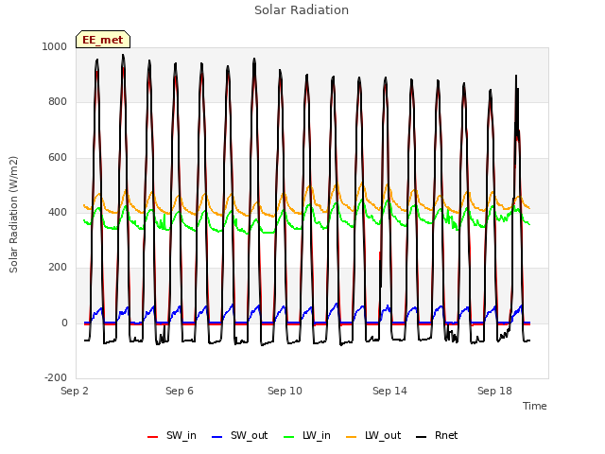This screenshot has height=454, width=605.
Task: Click the -200 y-axis label
Action: tap(56, 377)
